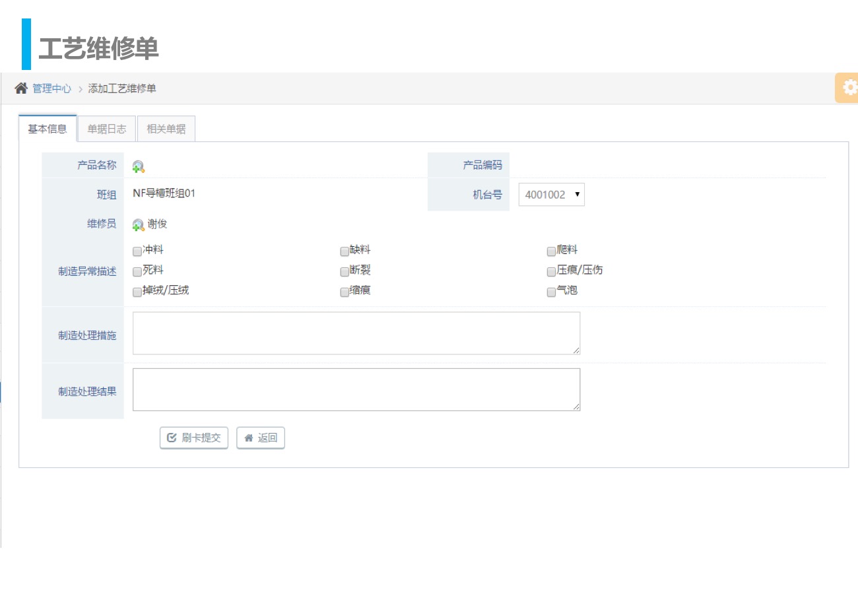Go to 管理中心 breadcrumb link
The image size is (858, 594).
tap(51, 88)
